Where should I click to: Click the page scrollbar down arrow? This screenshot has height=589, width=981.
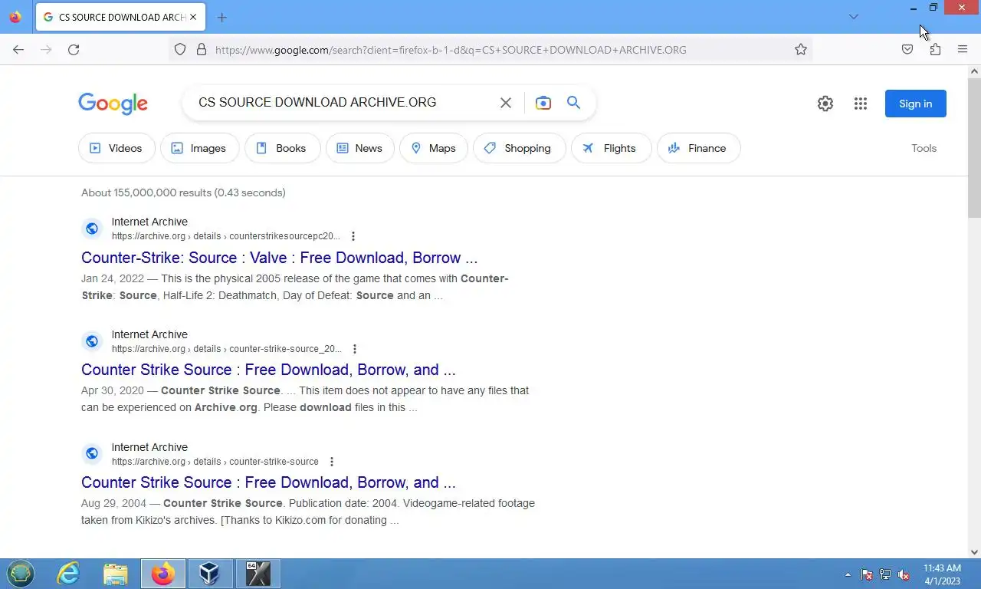coord(974,551)
